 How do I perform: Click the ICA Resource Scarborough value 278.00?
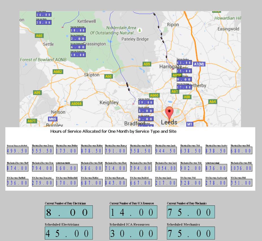click(216, 183)
